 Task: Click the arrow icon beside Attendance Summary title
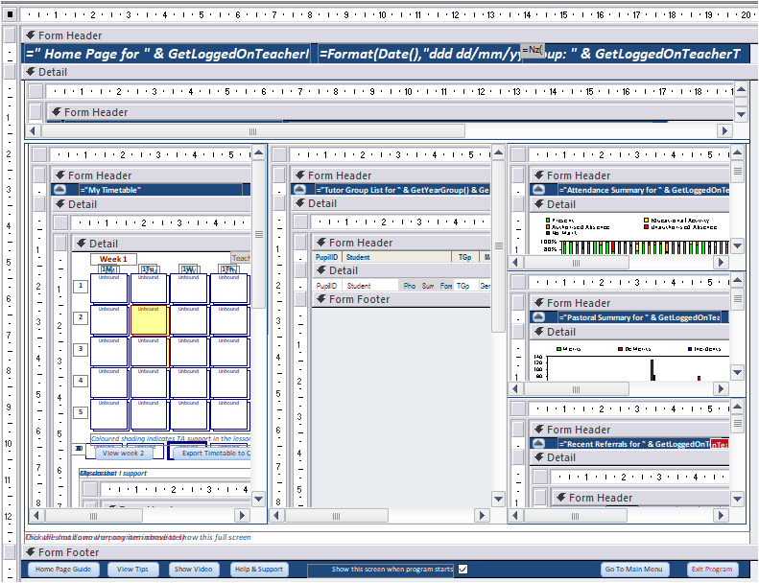538,190
